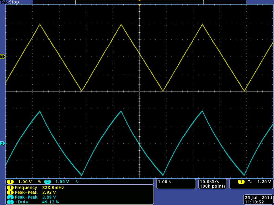Click the channel 1 ground marker on left edge
Image resolution: width=274 pixels, height=205 pixels.
tap(3, 56)
